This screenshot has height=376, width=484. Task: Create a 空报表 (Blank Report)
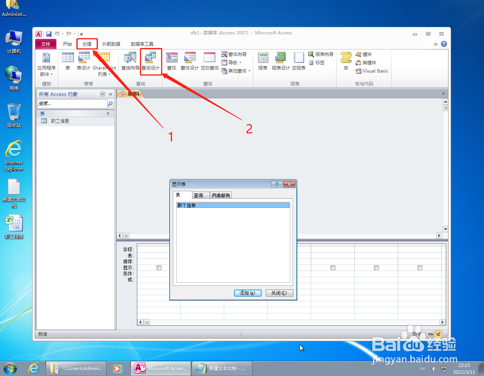(x=299, y=61)
